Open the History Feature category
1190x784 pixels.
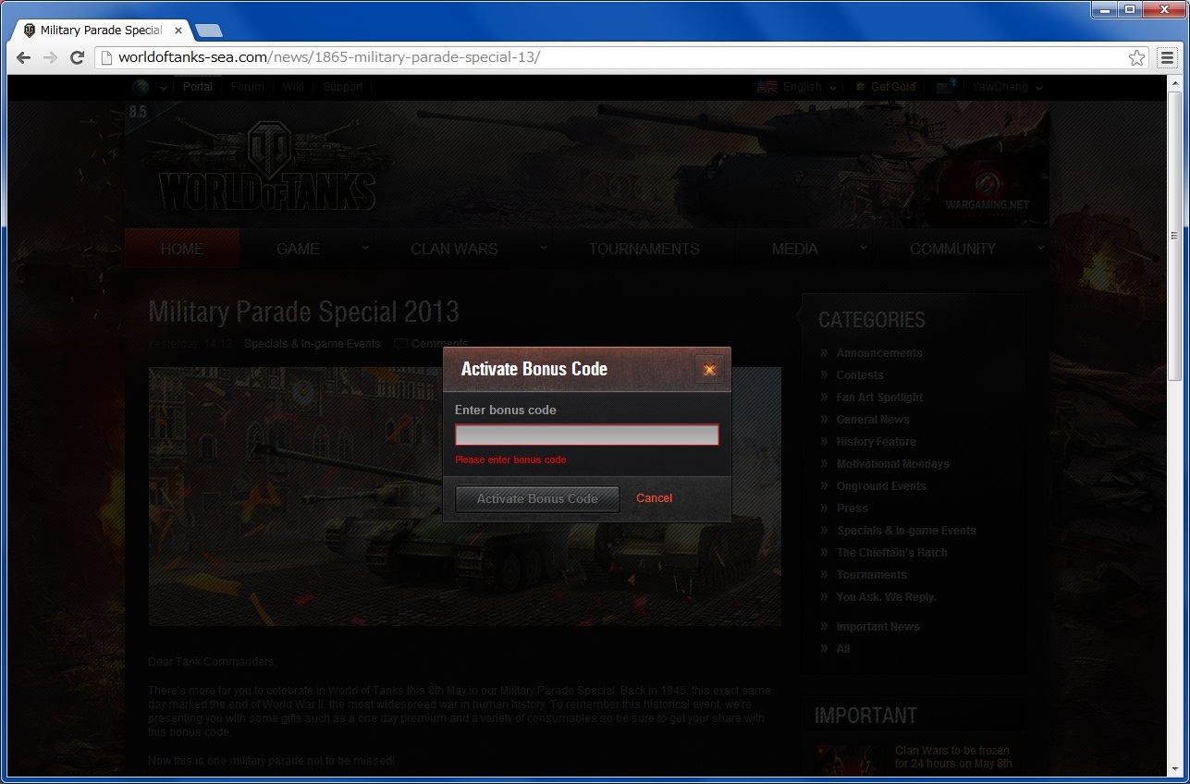point(877,442)
